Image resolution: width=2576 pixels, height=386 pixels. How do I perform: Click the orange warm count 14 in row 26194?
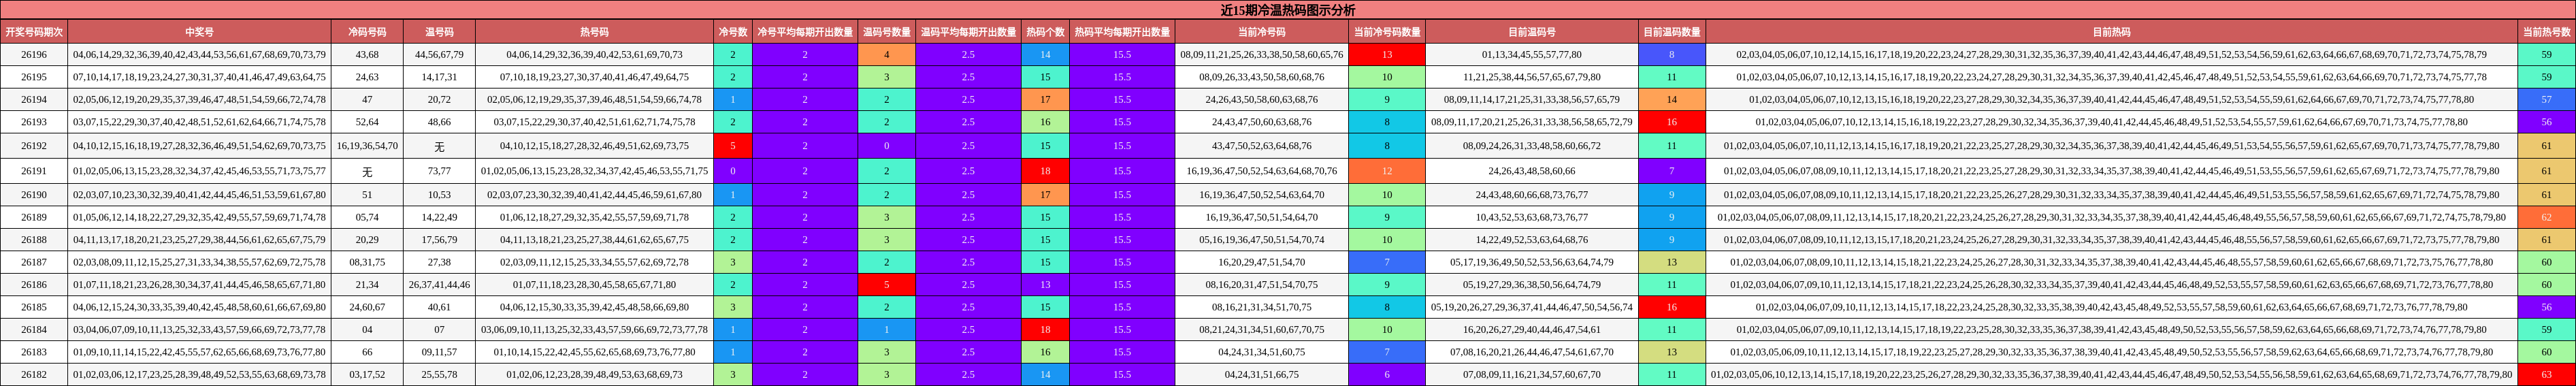tap(1672, 100)
